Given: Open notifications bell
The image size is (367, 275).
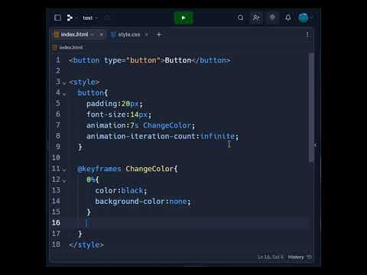Looking at the screenshot, I should point(288,18).
